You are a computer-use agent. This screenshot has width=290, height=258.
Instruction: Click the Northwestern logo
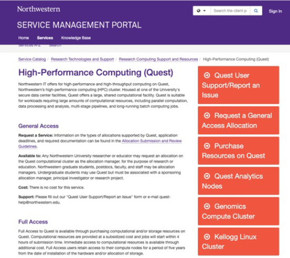(x=38, y=9)
